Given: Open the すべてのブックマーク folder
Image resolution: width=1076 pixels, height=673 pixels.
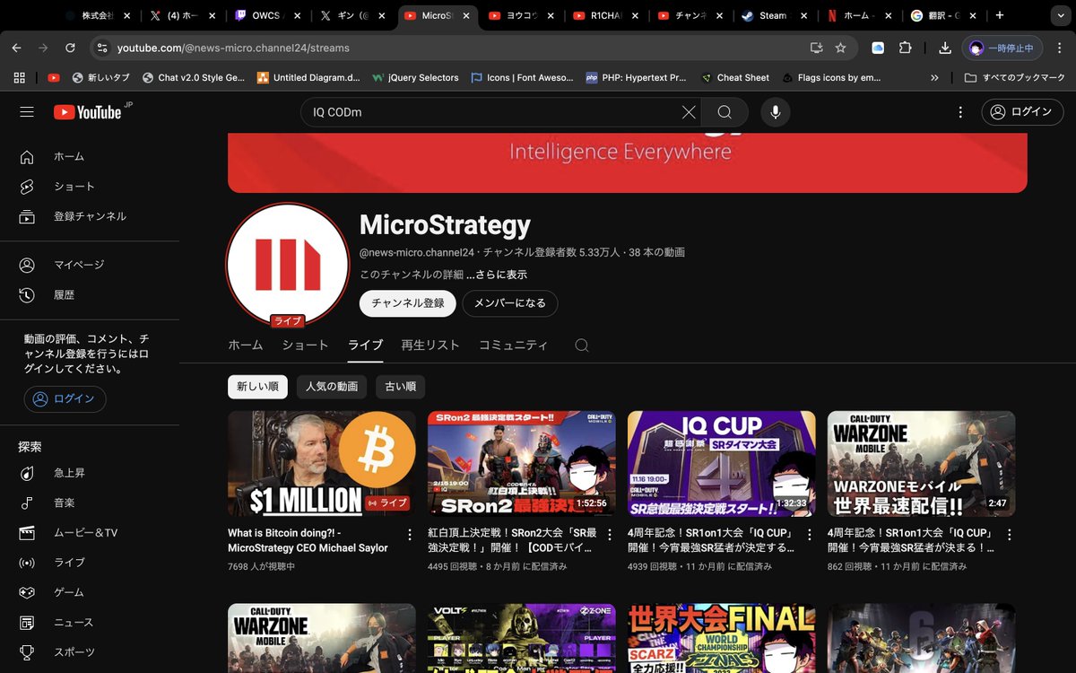Looking at the screenshot, I should pos(1015,78).
